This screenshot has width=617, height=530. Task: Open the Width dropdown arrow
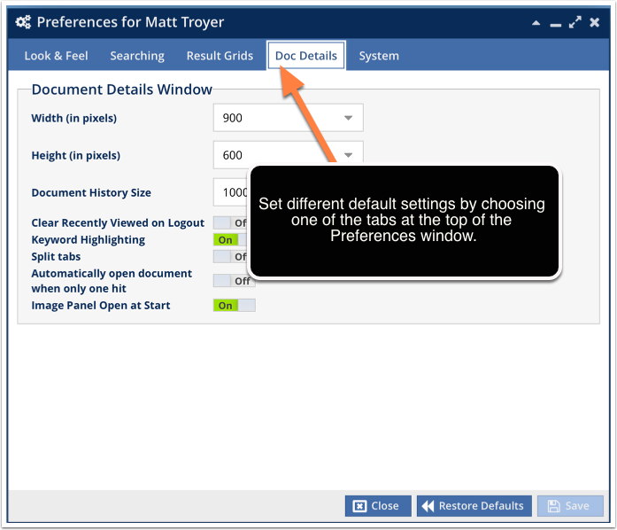coord(348,118)
